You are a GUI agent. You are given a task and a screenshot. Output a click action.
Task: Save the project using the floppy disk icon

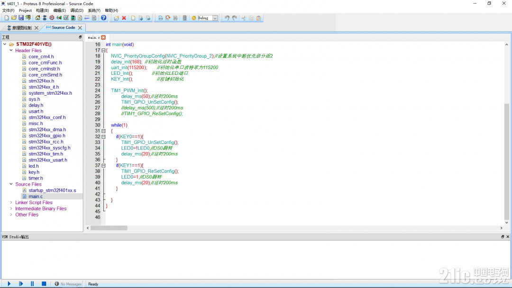(x=21, y=18)
